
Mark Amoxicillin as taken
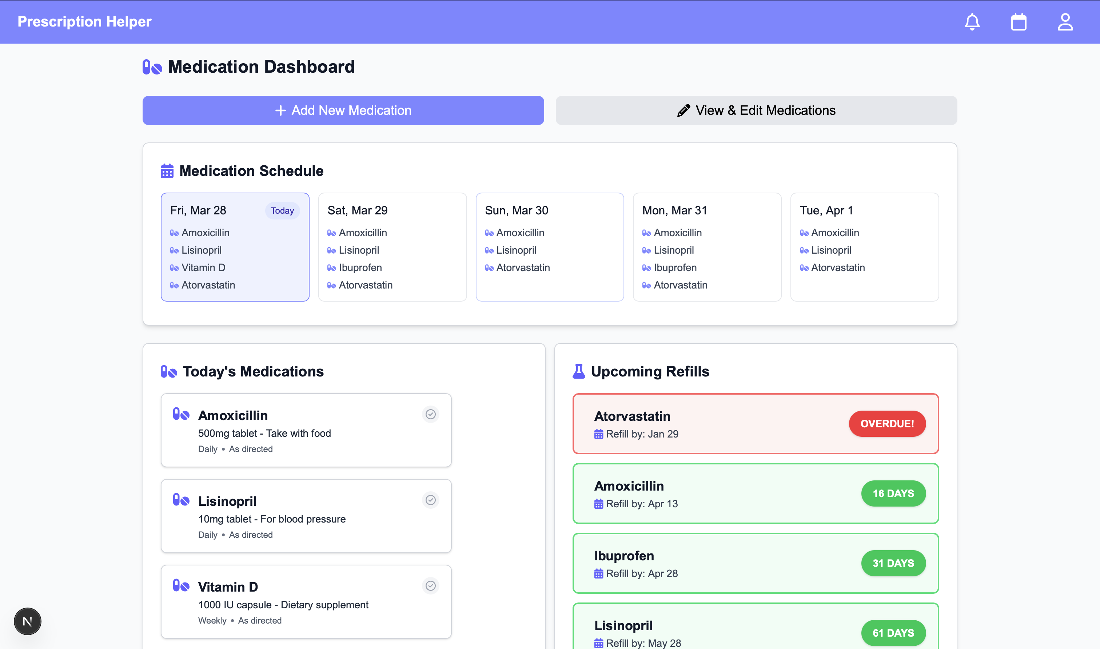pos(430,414)
